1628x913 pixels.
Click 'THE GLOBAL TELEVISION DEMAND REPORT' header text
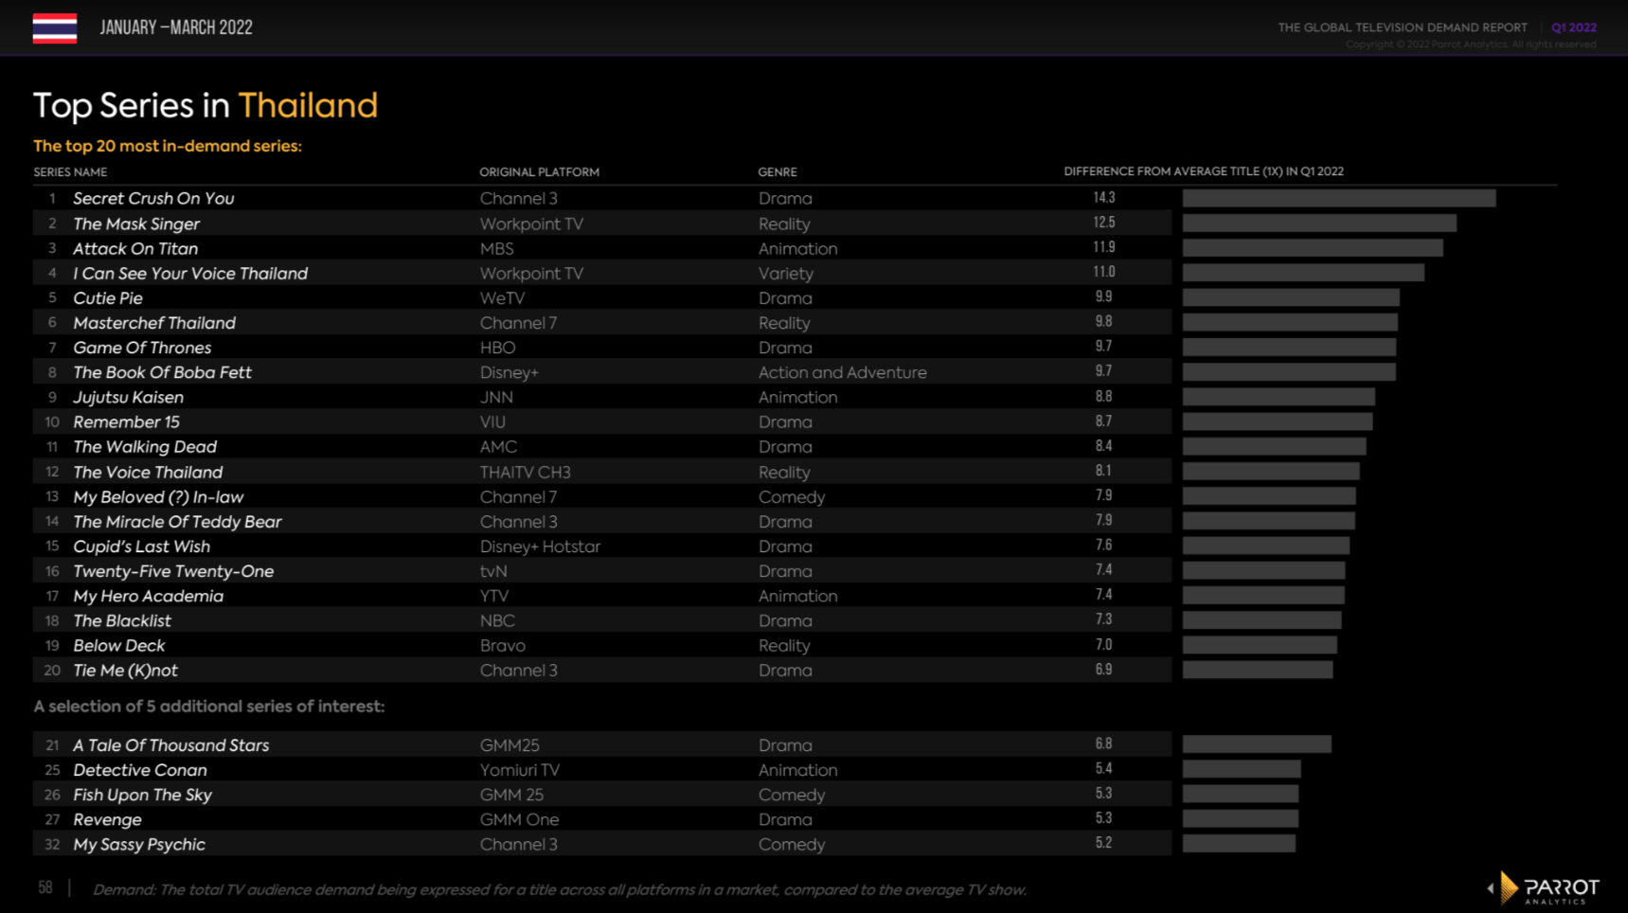(1403, 27)
